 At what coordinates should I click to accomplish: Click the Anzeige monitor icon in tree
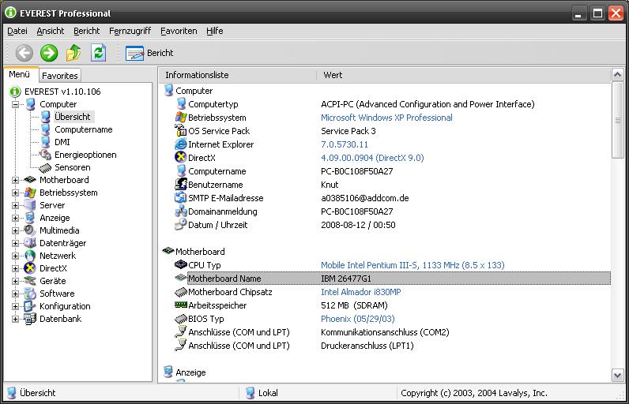[30, 218]
